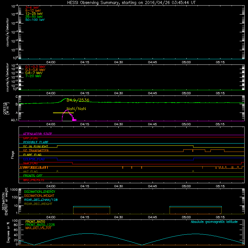The image size is (248, 248).
Task: Click the B4.9/2536 flare annotation
Action: click(78, 100)
